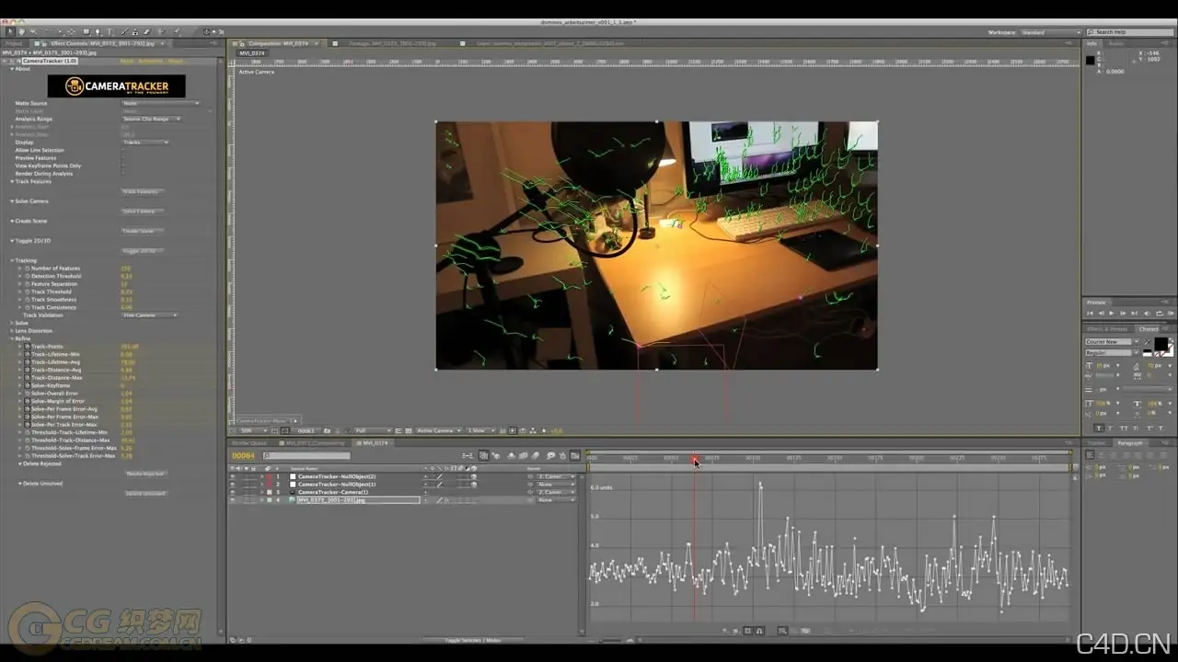Switch to the Render Queue tab
Image resolution: width=1178 pixels, height=662 pixels.
coord(249,443)
